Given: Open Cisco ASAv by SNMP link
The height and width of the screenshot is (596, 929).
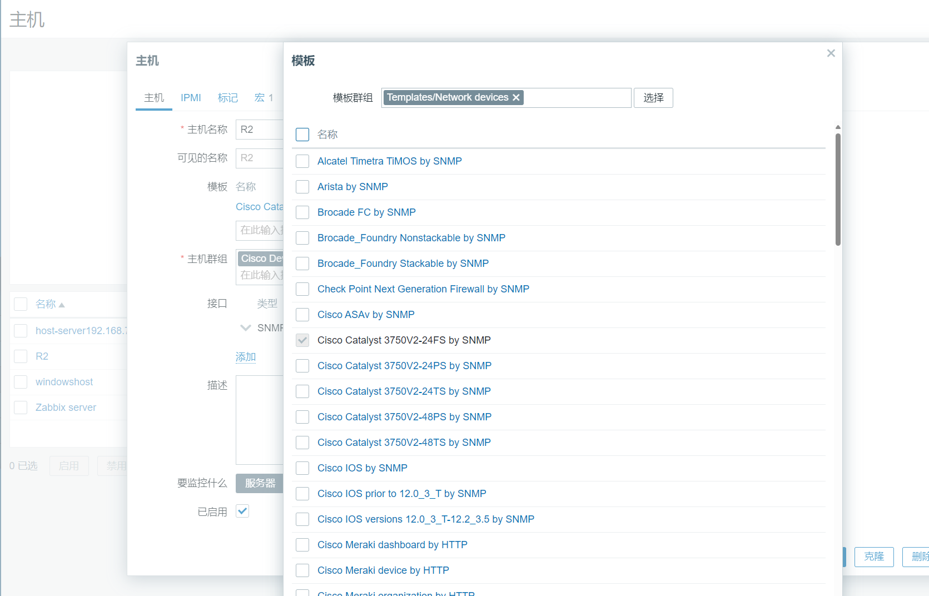Looking at the screenshot, I should tap(366, 315).
